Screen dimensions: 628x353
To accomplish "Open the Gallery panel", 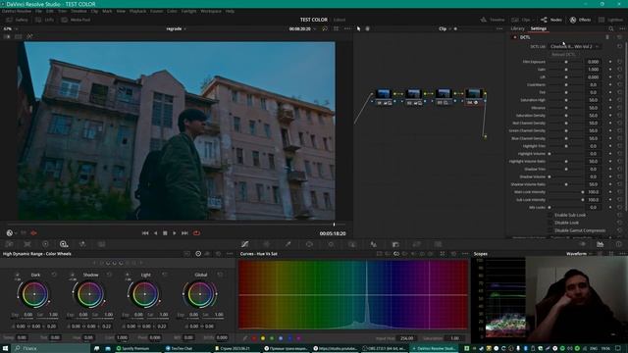I will pyautogui.click(x=18, y=20).
